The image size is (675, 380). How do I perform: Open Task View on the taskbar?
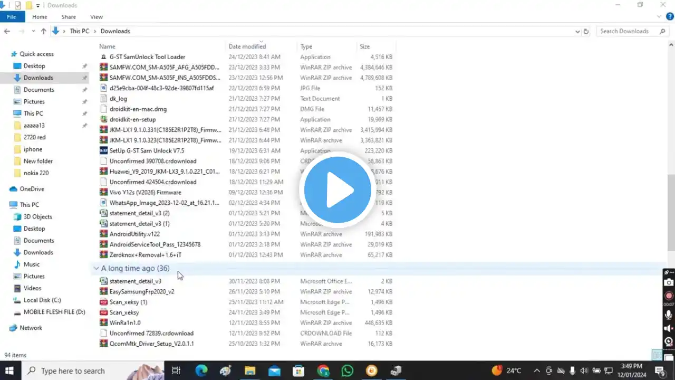(176, 370)
